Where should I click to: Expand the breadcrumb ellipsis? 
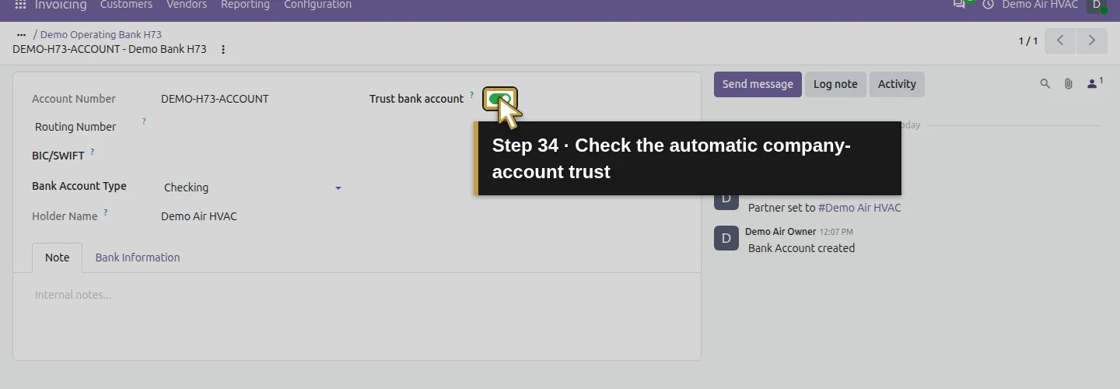click(21, 35)
